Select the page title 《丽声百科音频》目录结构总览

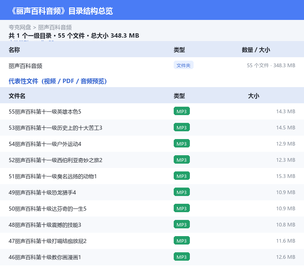click(x=62, y=11)
